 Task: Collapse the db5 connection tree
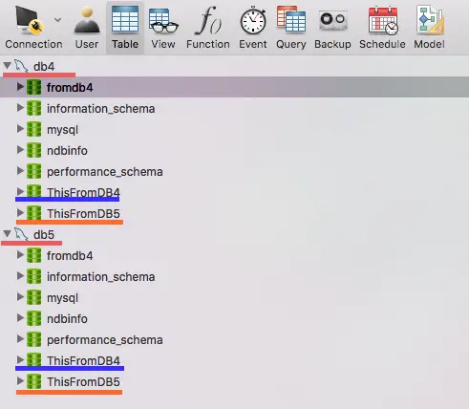coord(7,234)
